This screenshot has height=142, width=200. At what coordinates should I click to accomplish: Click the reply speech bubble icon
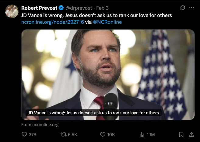click(x=25, y=134)
